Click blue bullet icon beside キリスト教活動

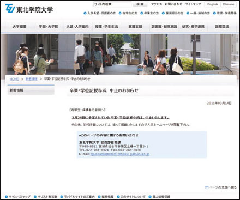point(35,197)
